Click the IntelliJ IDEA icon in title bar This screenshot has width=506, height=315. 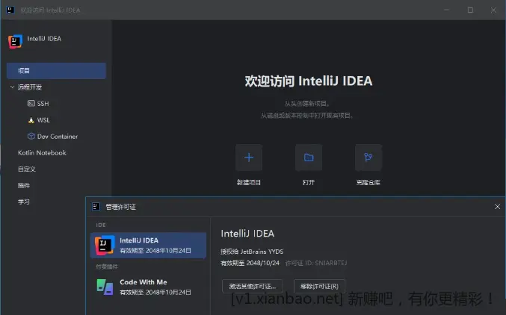pos(10,10)
